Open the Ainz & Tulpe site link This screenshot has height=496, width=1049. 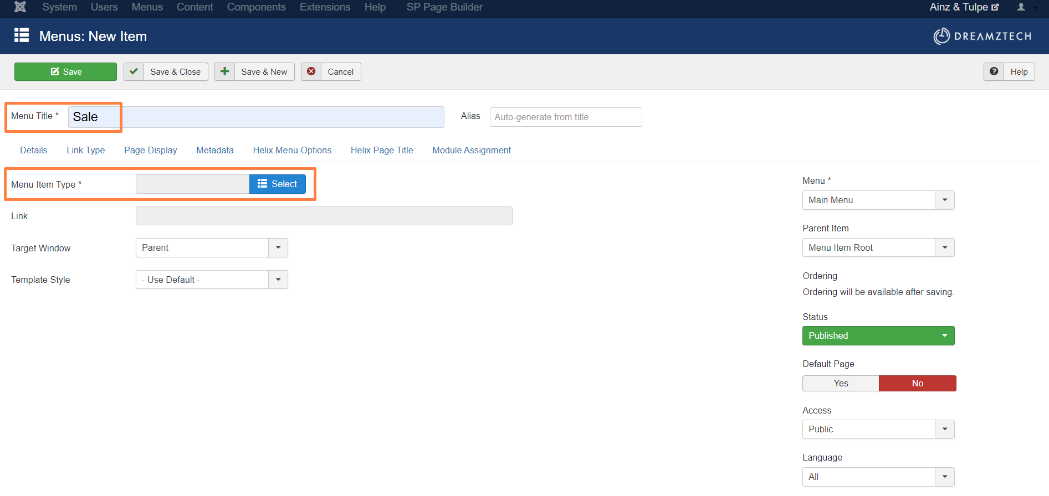[x=964, y=7]
